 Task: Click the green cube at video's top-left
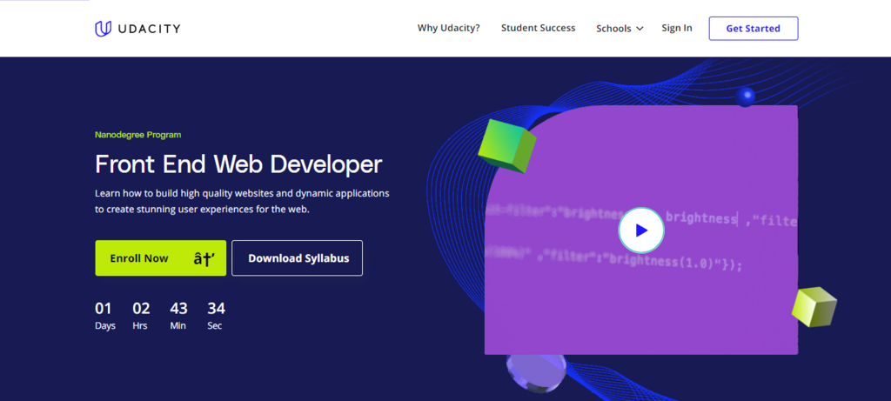click(507, 144)
